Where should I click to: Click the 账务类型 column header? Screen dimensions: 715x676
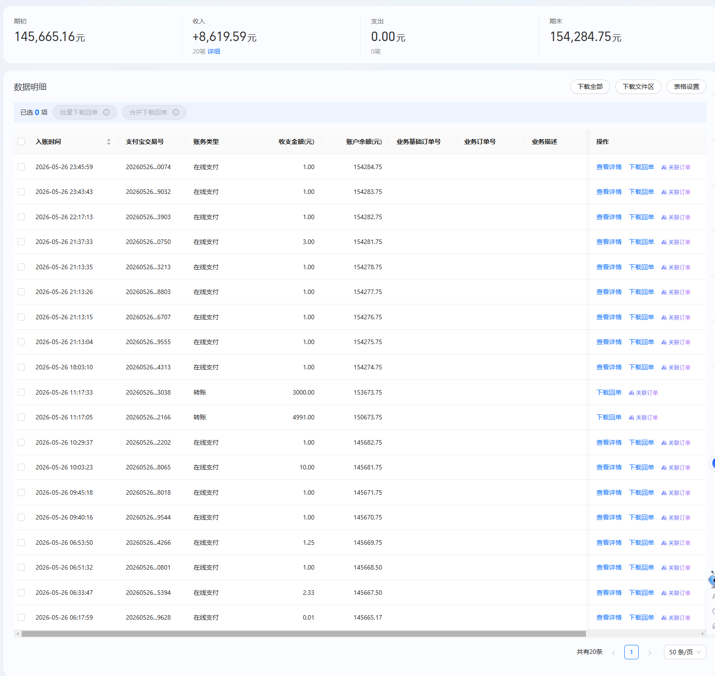[x=206, y=142]
